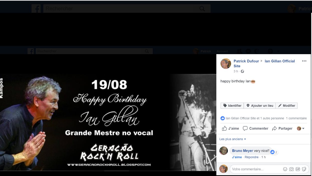Viewport: 312px width, 176px height.
Task: Click the Commenter button
Action: point(255,128)
